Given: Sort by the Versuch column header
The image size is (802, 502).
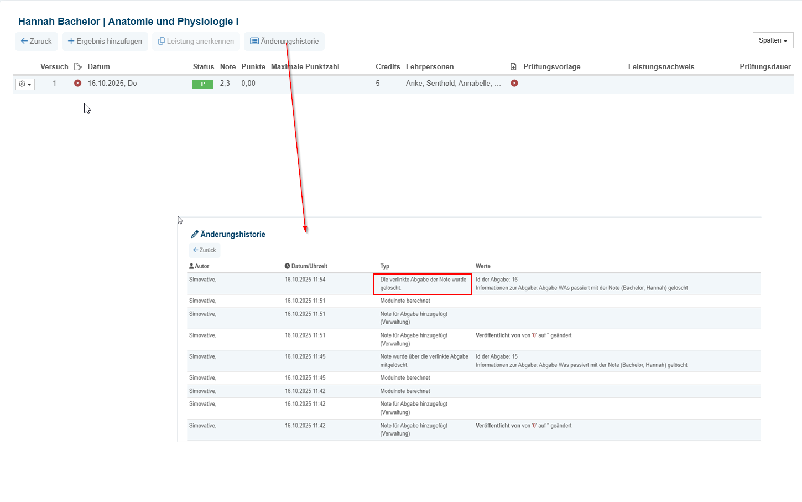Looking at the screenshot, I should tap(54, 66).
